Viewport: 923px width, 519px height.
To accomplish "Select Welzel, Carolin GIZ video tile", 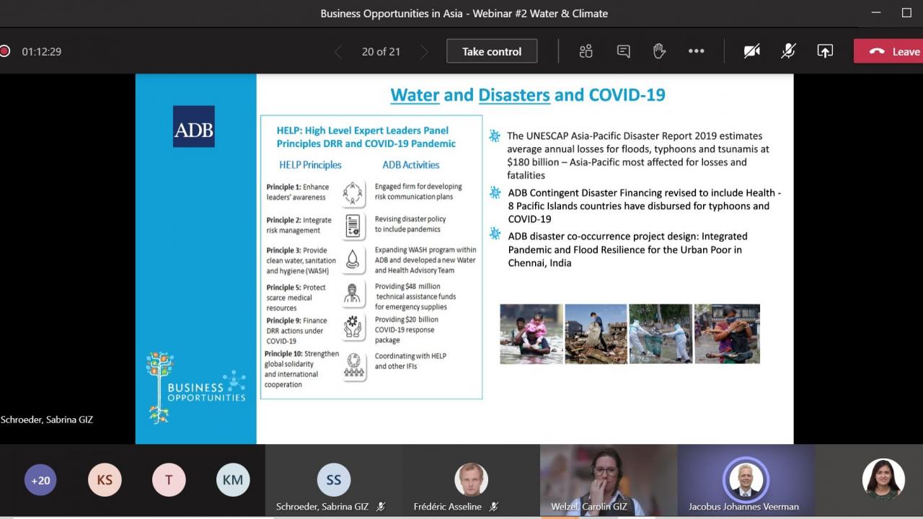I will coord(609,480).
